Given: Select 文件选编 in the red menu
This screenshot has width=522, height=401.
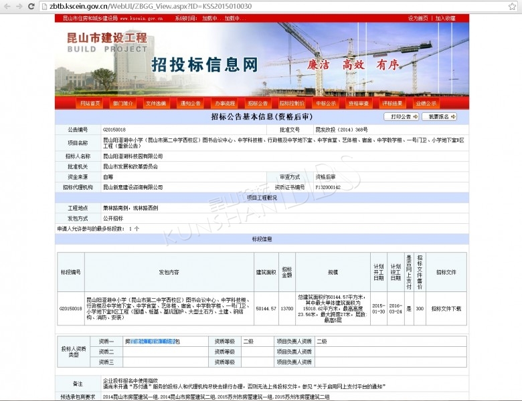Looking at the screenshot, I should pyautogui.click(x=156, y=103).
